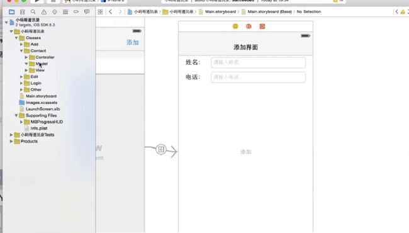Image resolution: width=409 pixels, height=233 pixels.
Task: Expand the Tests group folder
Action: (x=11, y=135)
